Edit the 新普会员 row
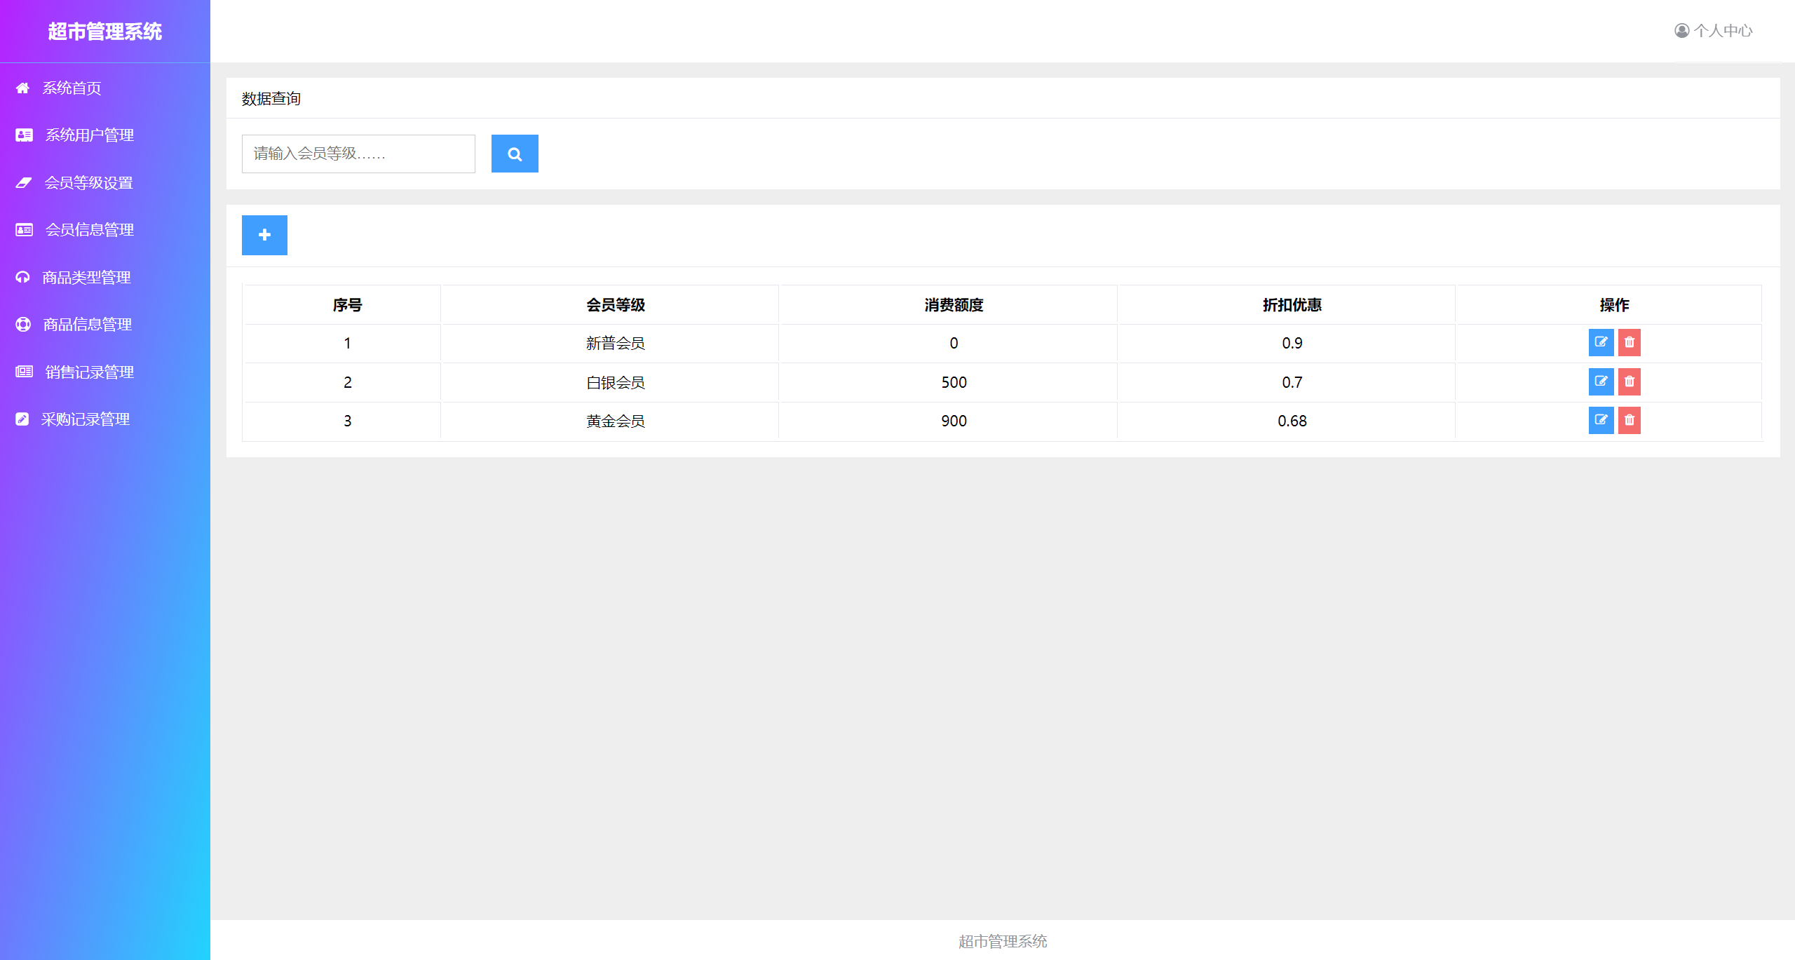Screen dimensions: 1795x960 [x=1601, y=343]
